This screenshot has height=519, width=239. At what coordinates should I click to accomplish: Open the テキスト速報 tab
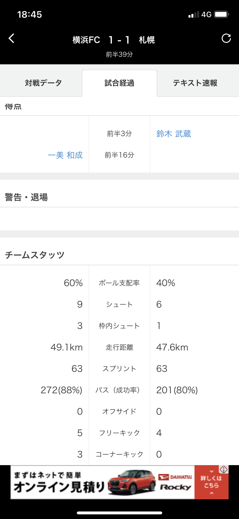pos(195,83)
